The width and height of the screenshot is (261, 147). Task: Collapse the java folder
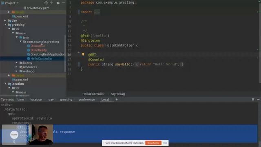tap(17, 37)
